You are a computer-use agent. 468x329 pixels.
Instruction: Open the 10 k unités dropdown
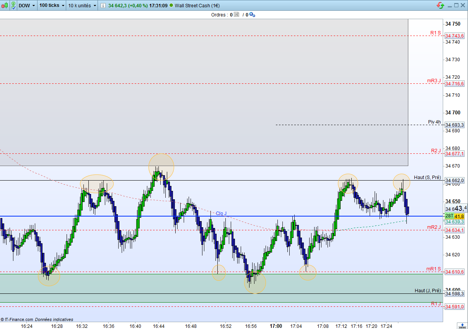click(82, 5)
